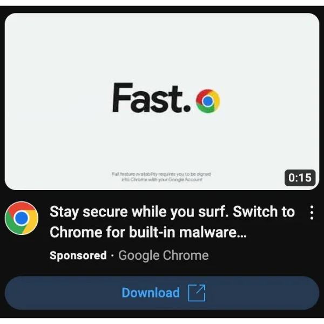Click the large Fast. headline text
Viewport: 324px width, 324px height.
(151, 98)
